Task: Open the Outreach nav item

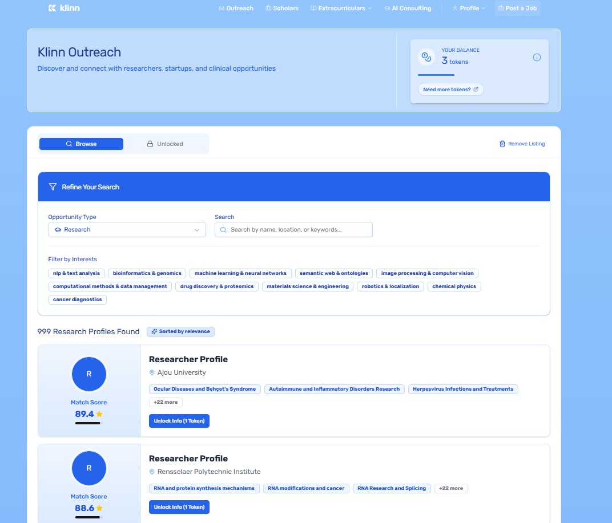Action: [236, 8]
